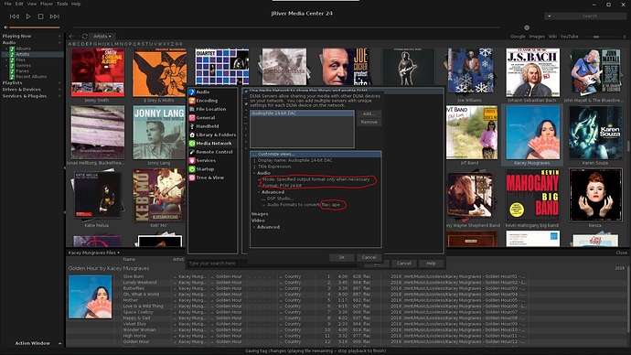
Task: Click the OK button in the dialog
Action: click(342, 258)
